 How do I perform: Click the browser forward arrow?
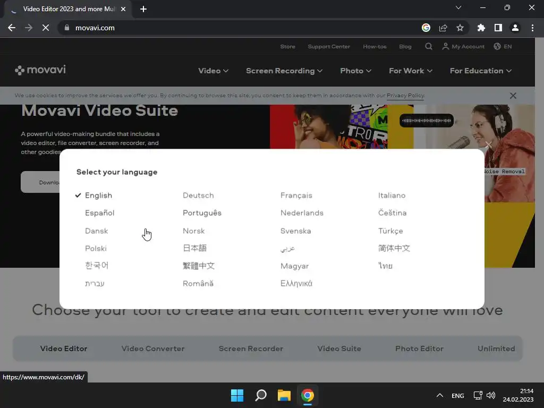coord(29,28)
